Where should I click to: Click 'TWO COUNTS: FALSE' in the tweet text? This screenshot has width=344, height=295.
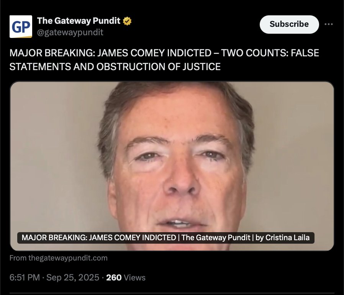click(270, 53)
